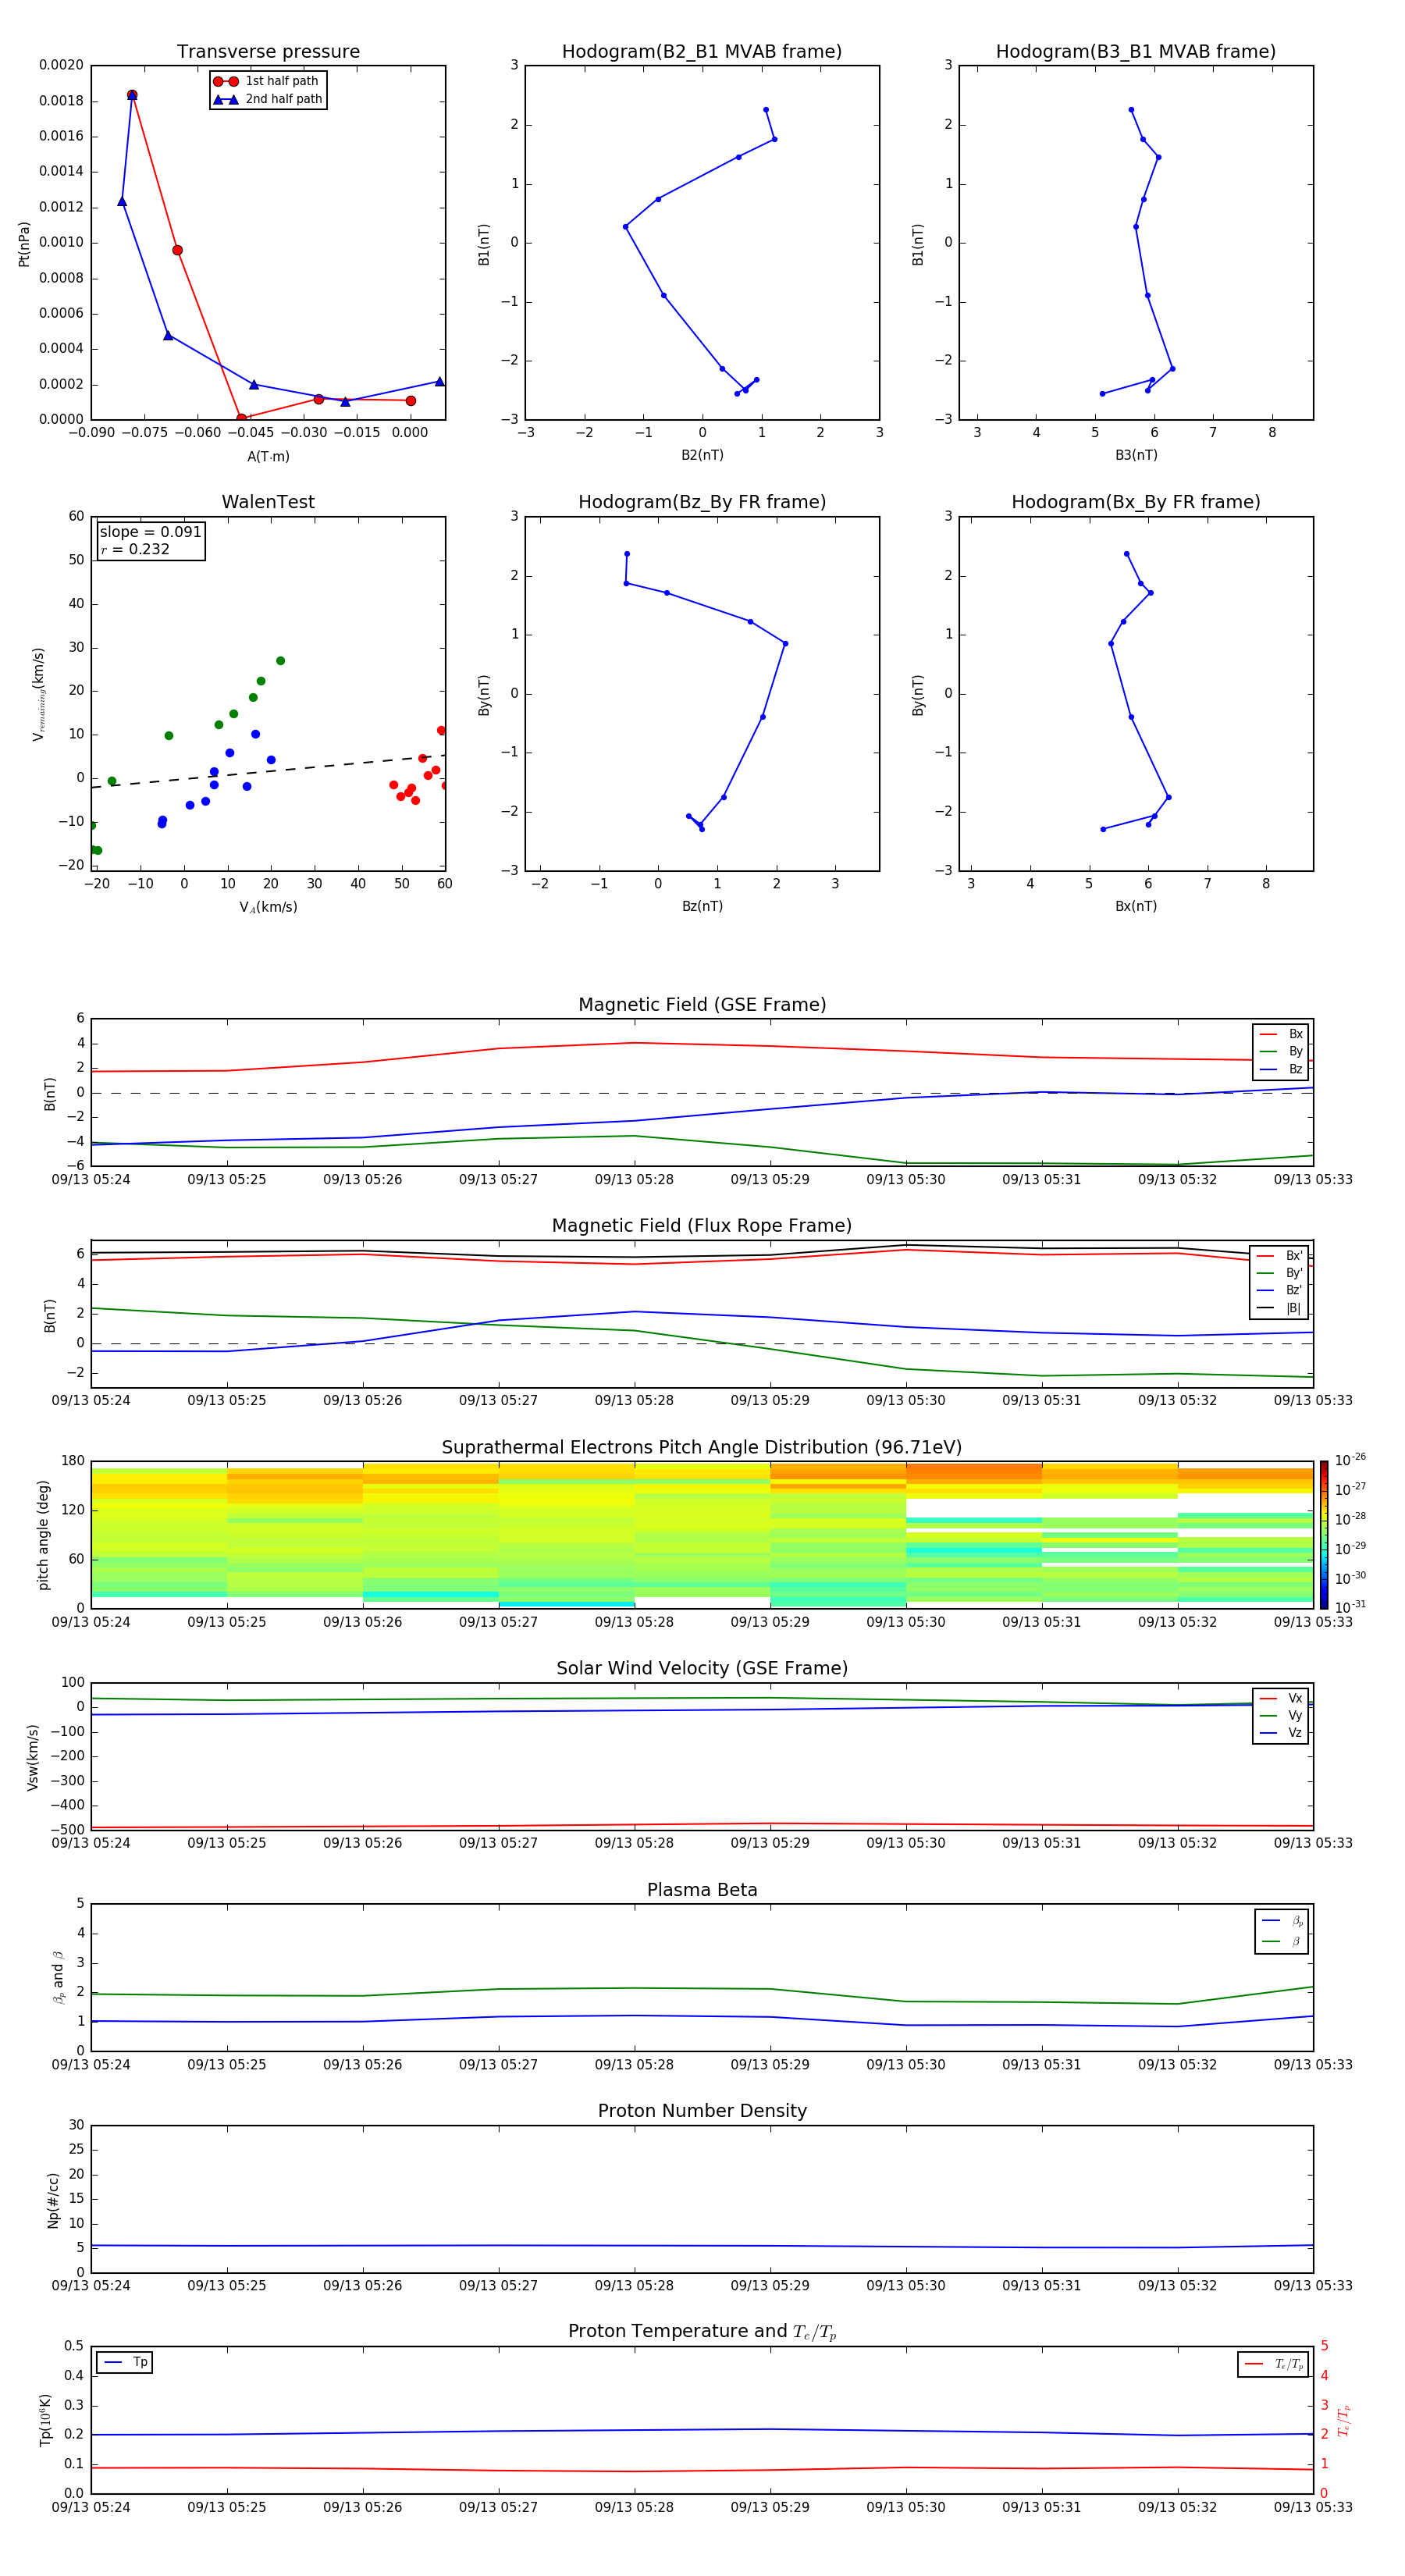This screenshot has width=1405, height=2576.
Task: Click Suprathermal Electrons Pitch Angle Distribution title
Action: 702,1447
